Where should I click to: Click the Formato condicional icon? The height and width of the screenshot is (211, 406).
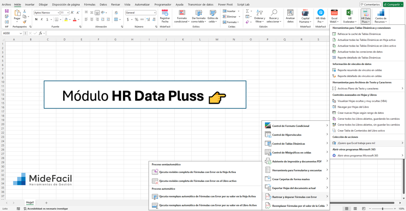coord(182,13)
